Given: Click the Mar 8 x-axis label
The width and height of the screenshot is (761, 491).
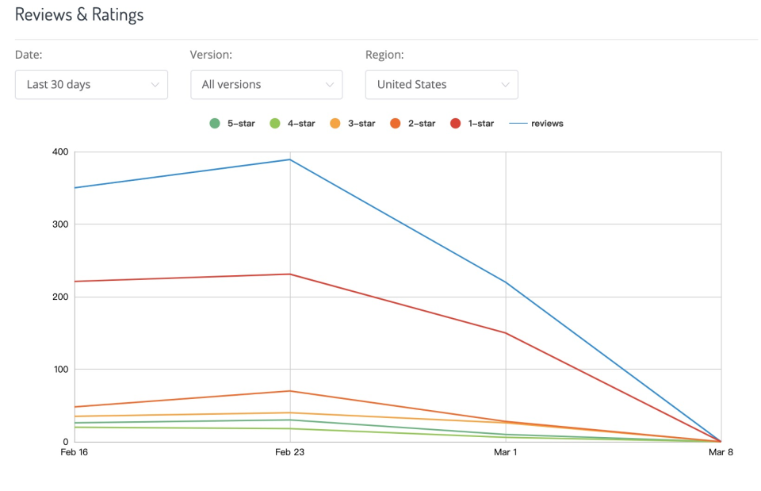Looking at the screenshot, I should tap(721, 453).
